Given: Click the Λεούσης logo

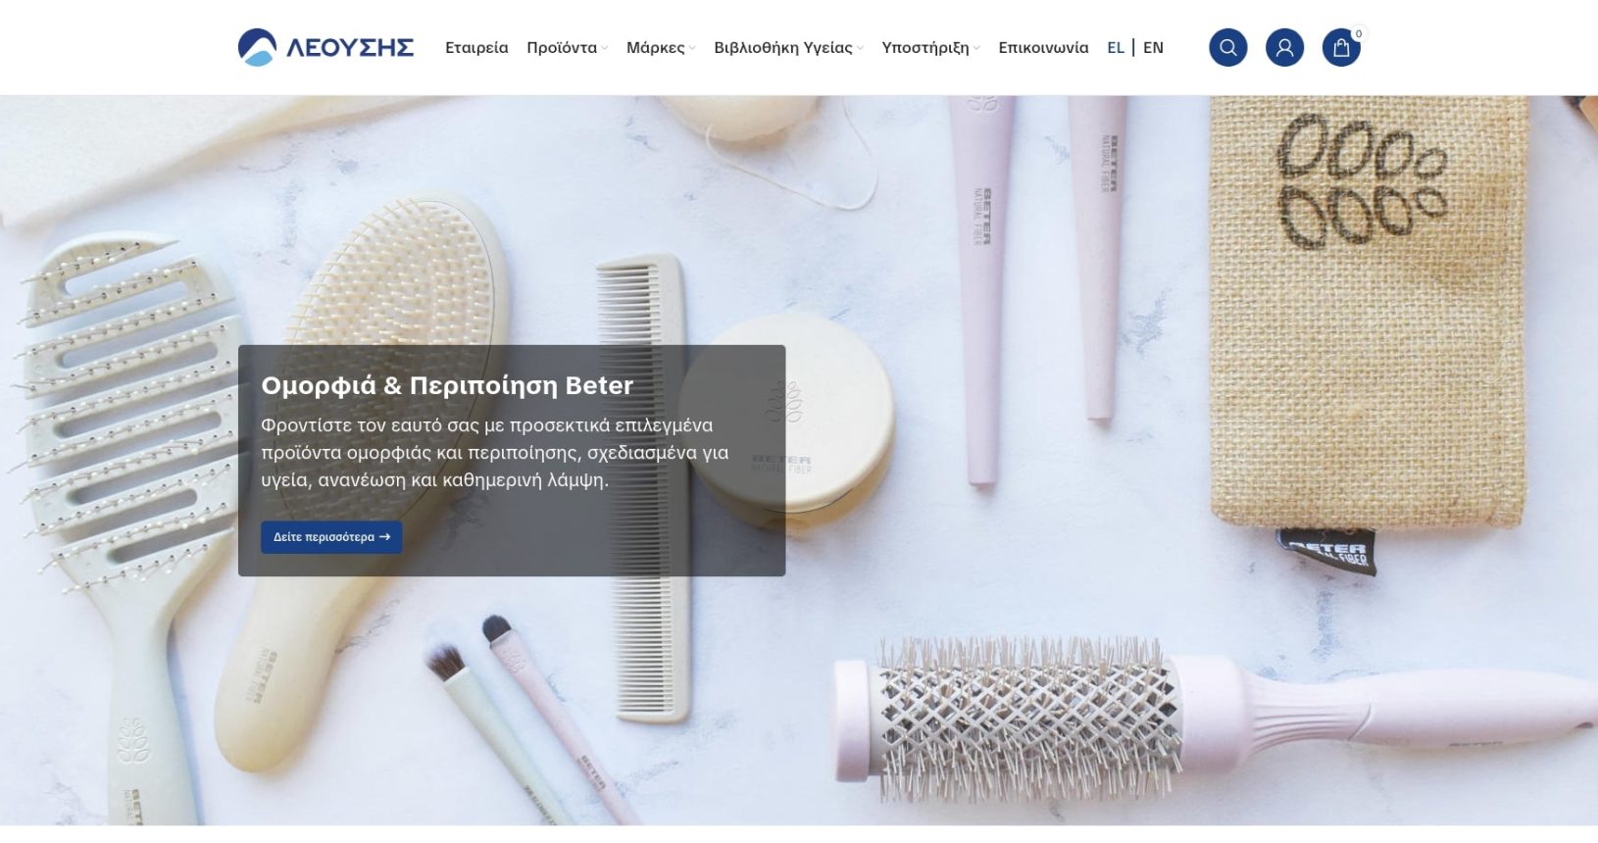Looking at the screenshot, I should pyautogui.click(x=325, y=47).
